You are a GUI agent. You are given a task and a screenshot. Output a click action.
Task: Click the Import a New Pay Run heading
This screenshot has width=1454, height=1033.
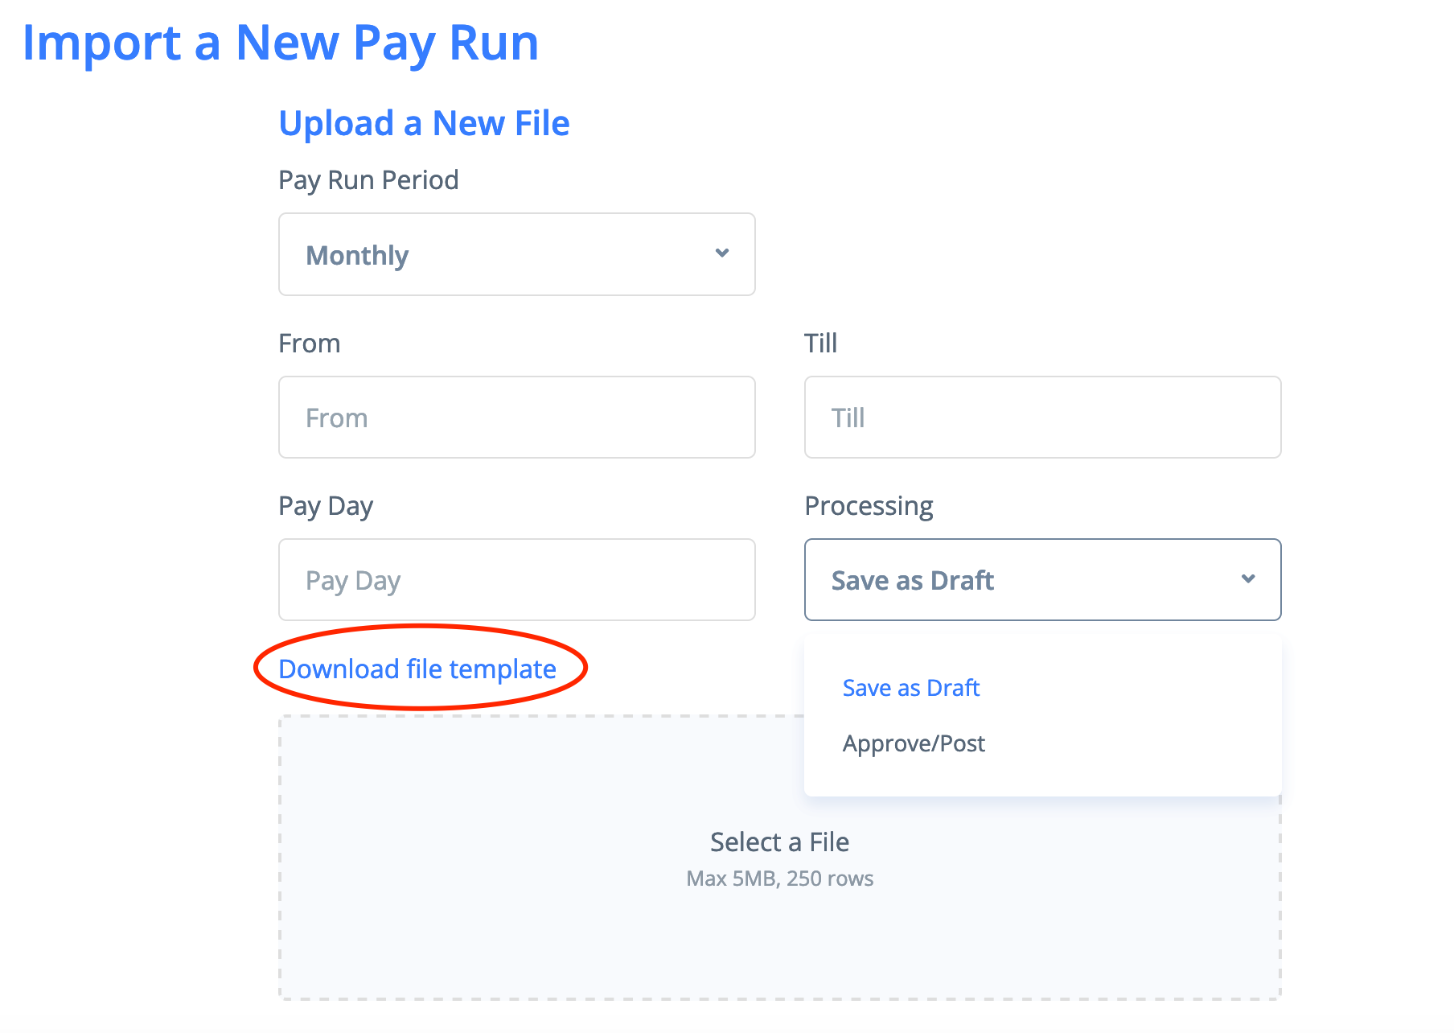click(280, 42)
